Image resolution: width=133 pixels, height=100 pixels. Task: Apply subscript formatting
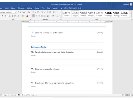point(12,16)
